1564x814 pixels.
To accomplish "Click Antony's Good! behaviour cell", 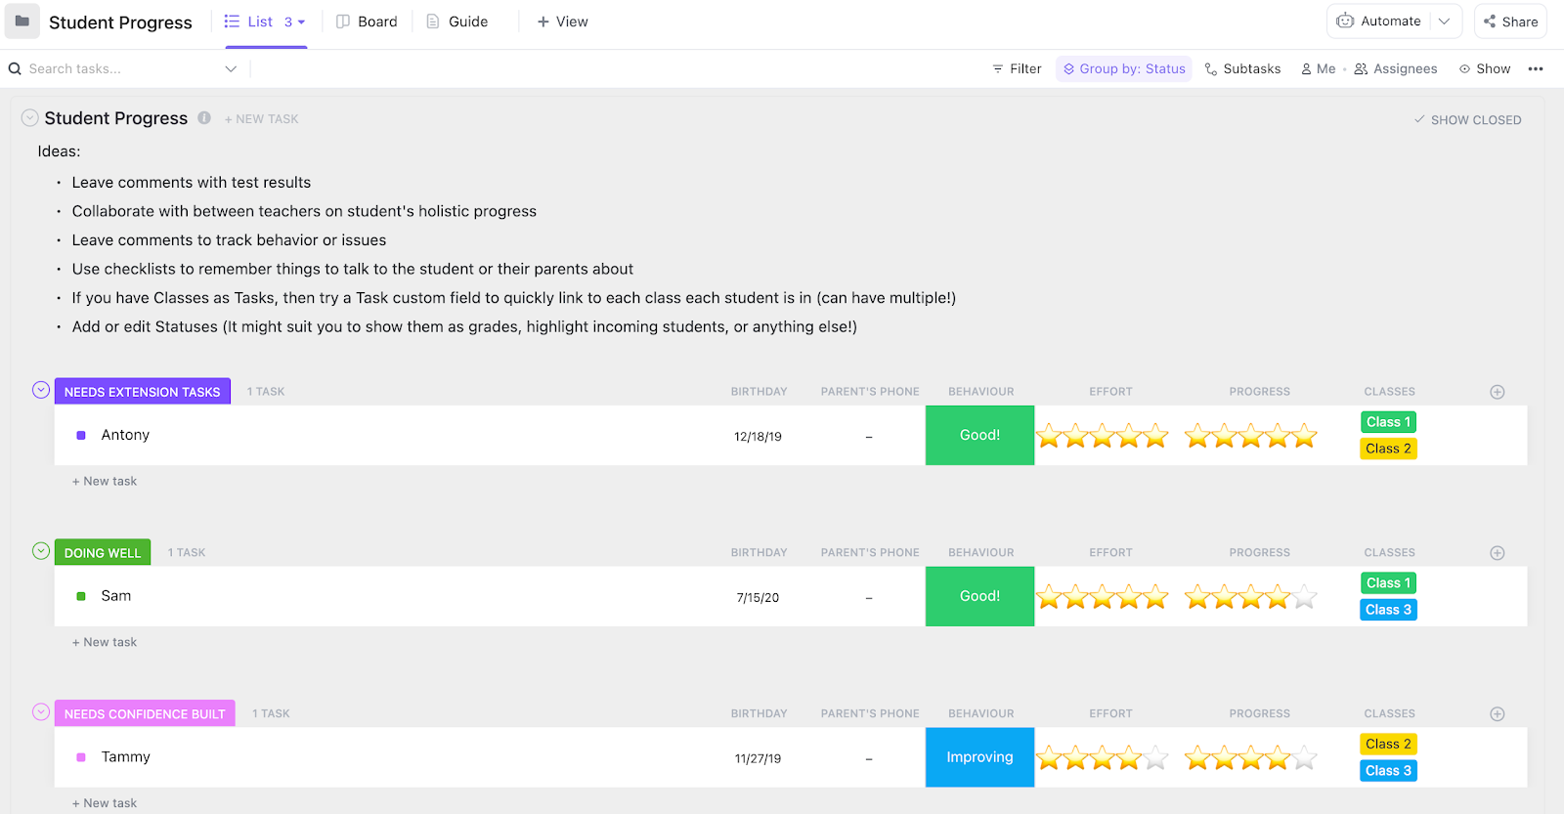I will tap(979, 435).
